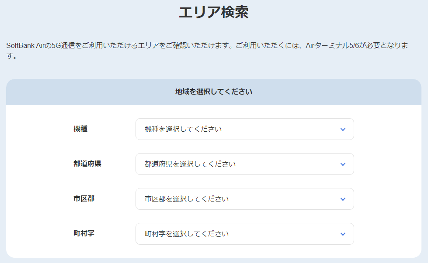Click the chevron arrow in the 機種 field
428x263 pixels.
click(343, 130)
